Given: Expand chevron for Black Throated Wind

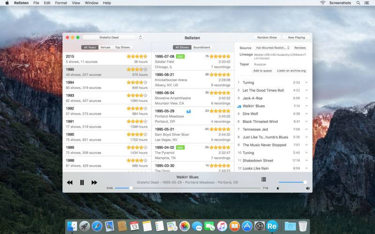Looking at the screenshot, I should [x=307, y=122].
